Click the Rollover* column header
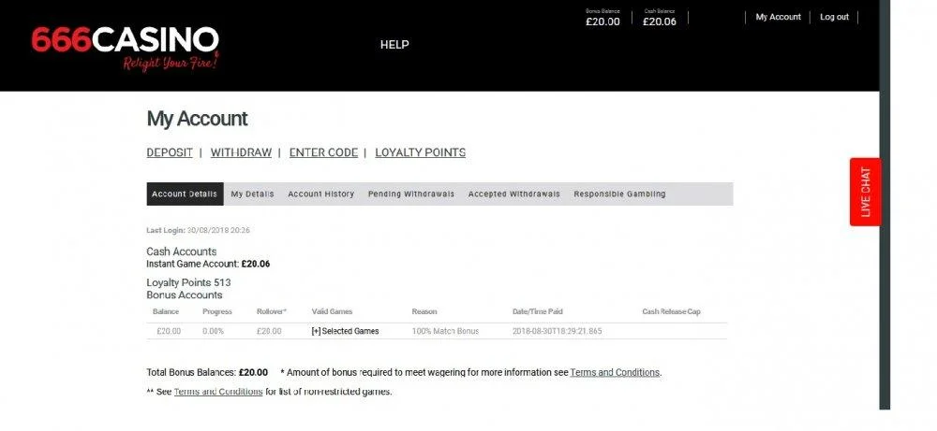 click(x=272, y=311)
